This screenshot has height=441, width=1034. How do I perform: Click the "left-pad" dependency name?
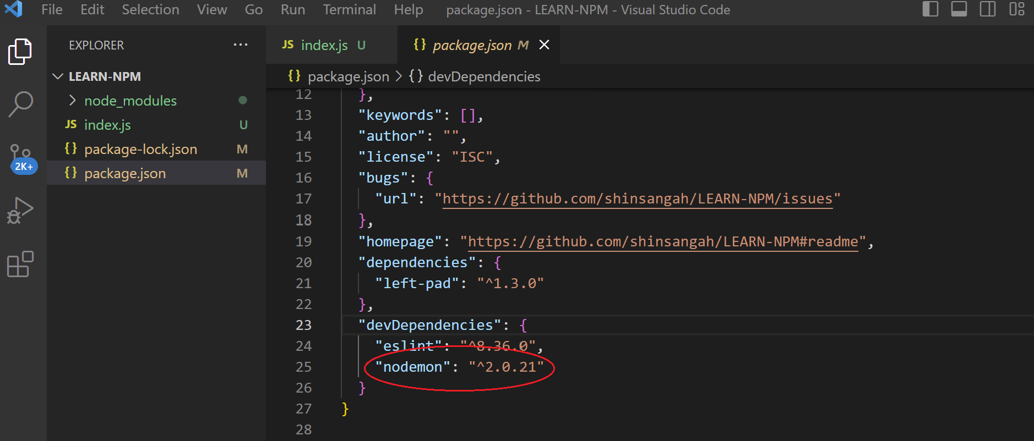coord(417,283)
